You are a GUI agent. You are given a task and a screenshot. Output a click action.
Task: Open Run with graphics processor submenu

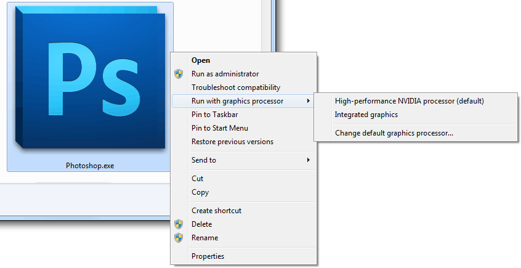click(243, 101)
